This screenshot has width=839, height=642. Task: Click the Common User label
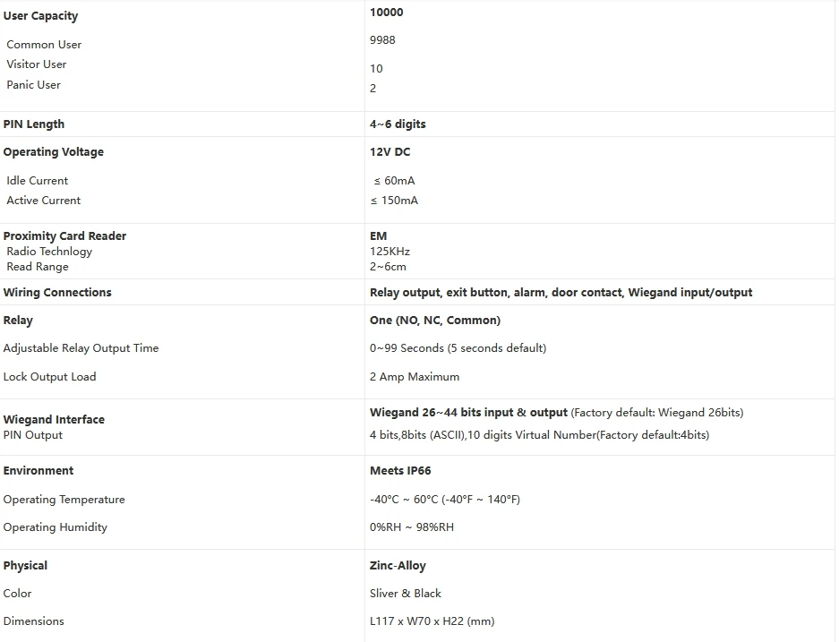(x=44, y=45)
